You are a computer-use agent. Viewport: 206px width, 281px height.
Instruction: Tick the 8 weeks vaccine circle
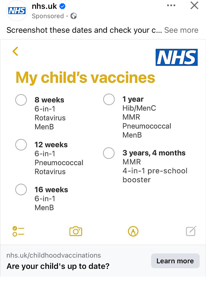21,100
